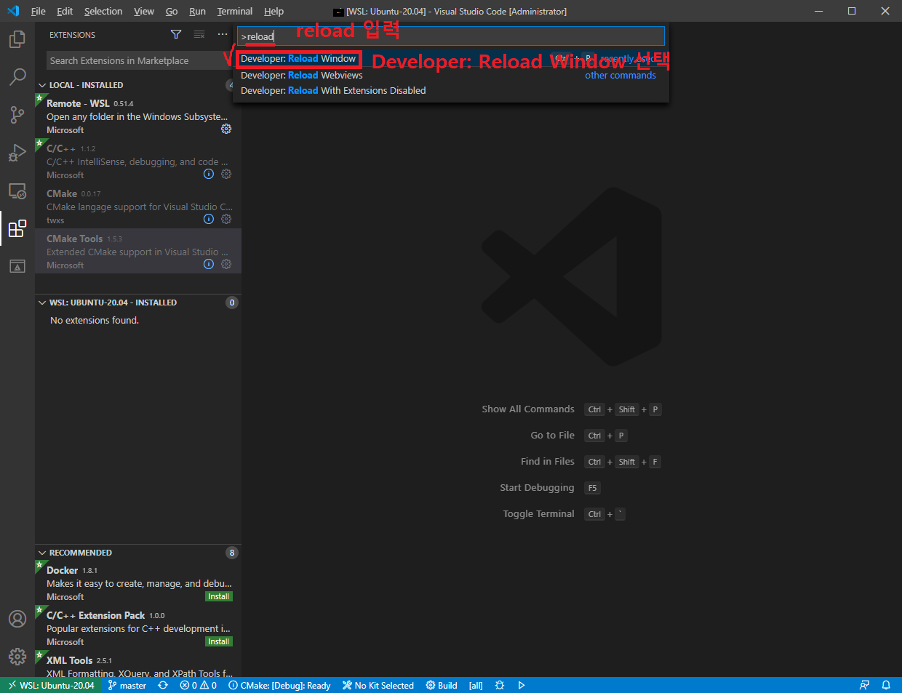Collapse the Recommended extensions section

click(x=80, y=553)
